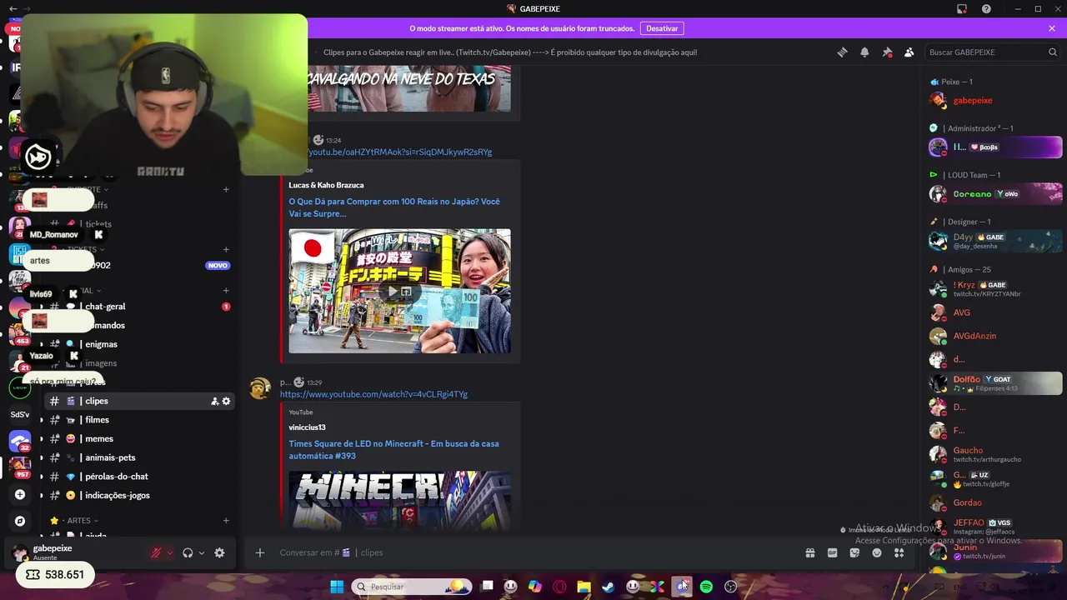Open the animais-pets channel
This screenshot has width=1067, height=600.
[138, 457]
